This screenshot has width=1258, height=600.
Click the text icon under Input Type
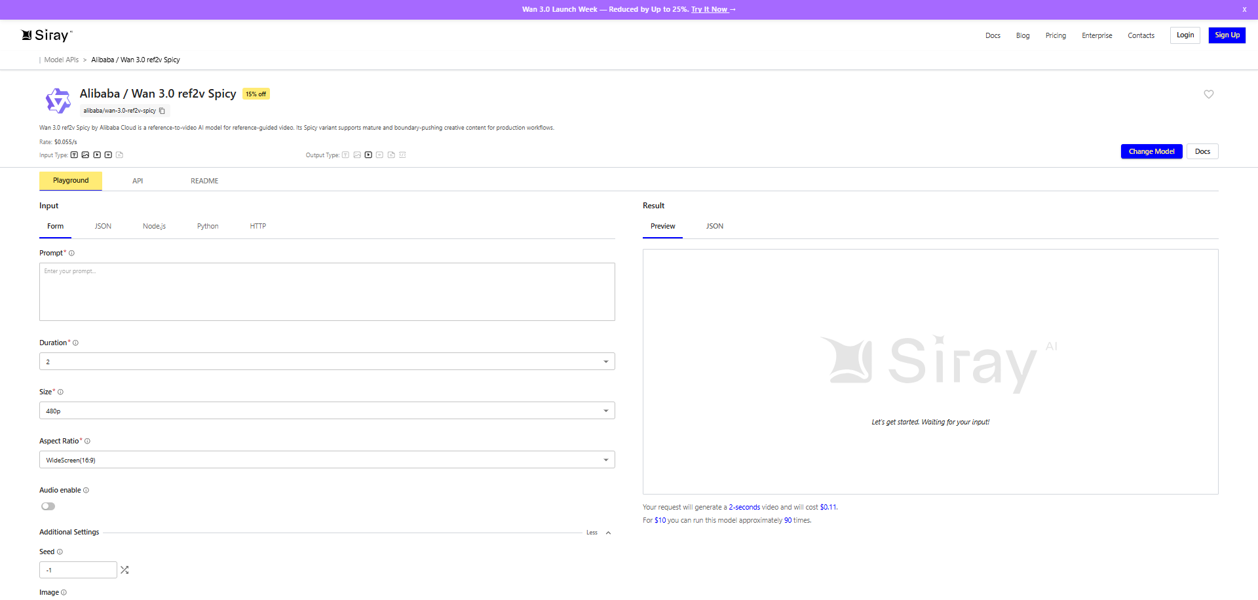tap(74, 155)
